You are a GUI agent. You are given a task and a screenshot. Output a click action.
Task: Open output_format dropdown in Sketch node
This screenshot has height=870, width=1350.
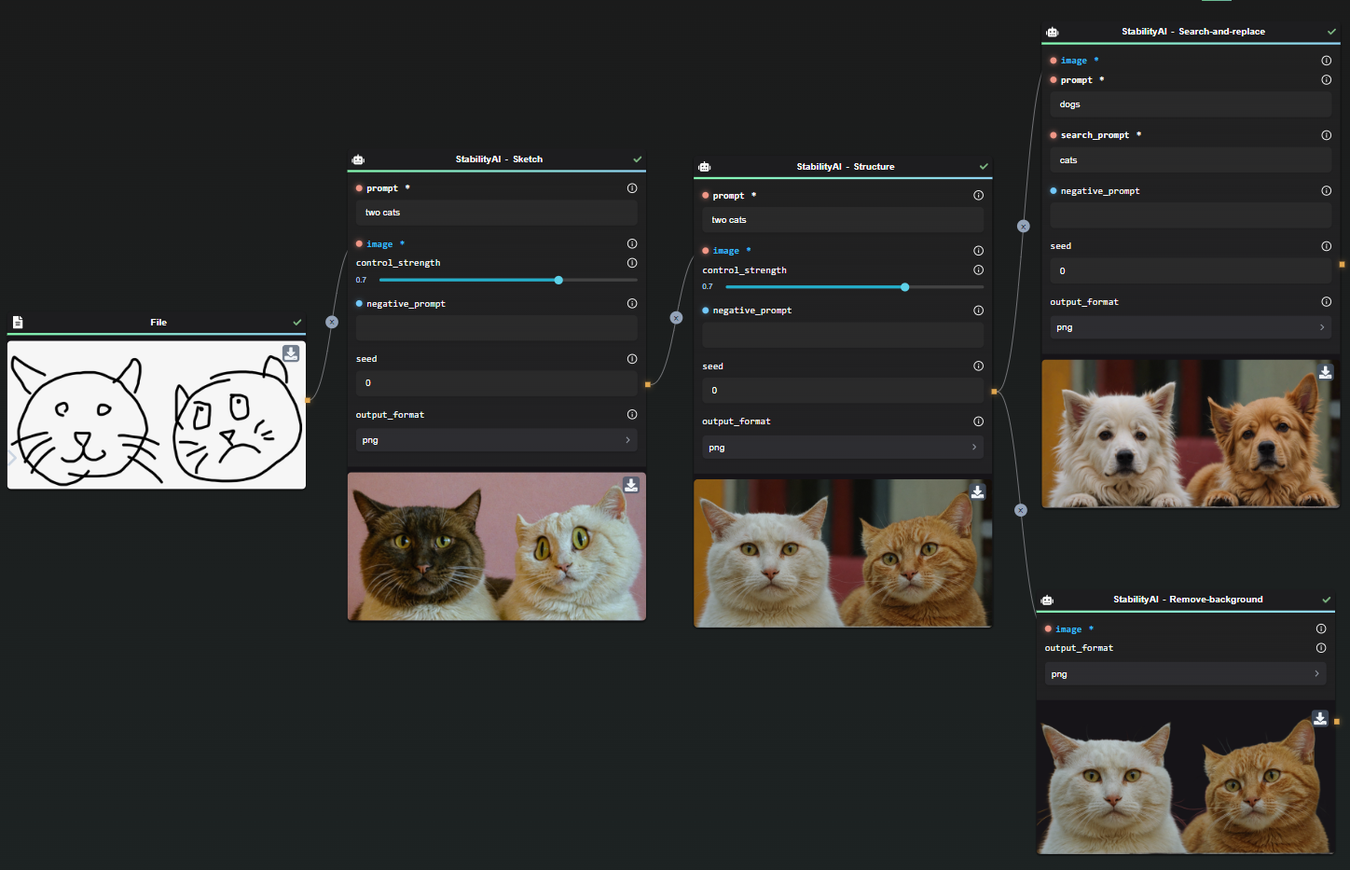(x=496, y=440)
